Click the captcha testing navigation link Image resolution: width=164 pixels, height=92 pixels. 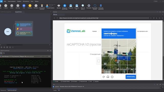142,31
